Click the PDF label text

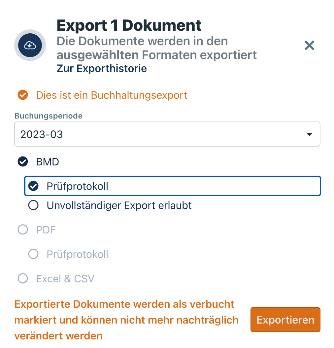[x=46, y=230]
